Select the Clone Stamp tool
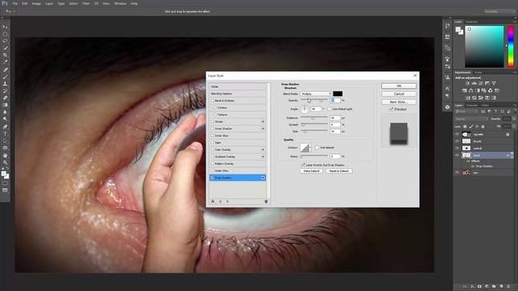This screenshot has width=518, height=291. (5, 84)
